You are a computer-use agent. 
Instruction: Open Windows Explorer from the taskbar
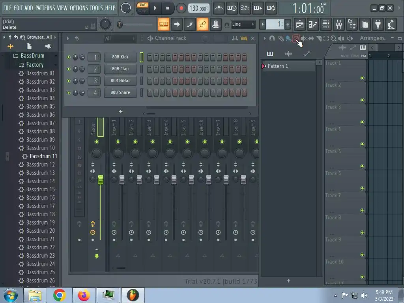[35, 295]
